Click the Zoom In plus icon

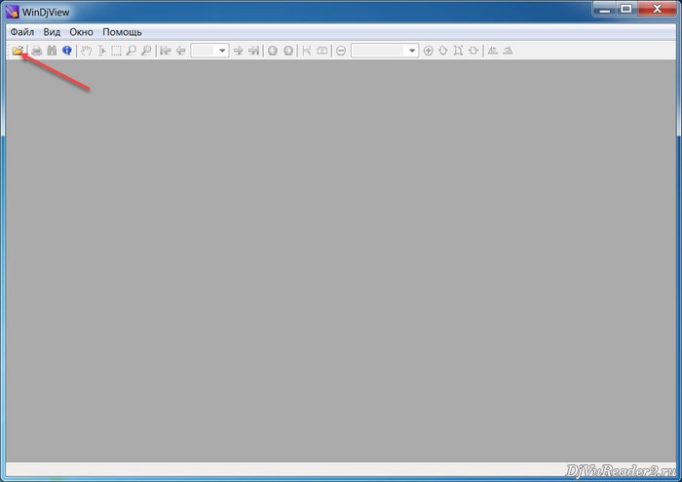(428, 51)
